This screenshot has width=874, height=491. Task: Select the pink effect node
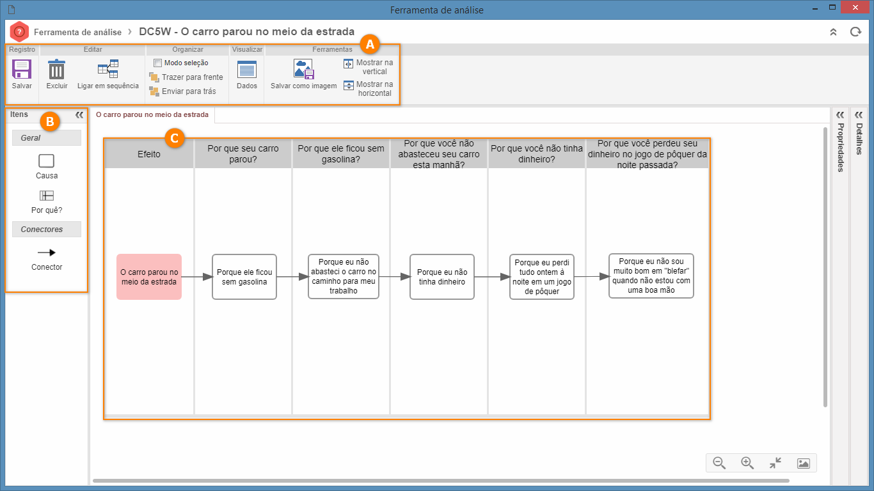coord(149,277)
